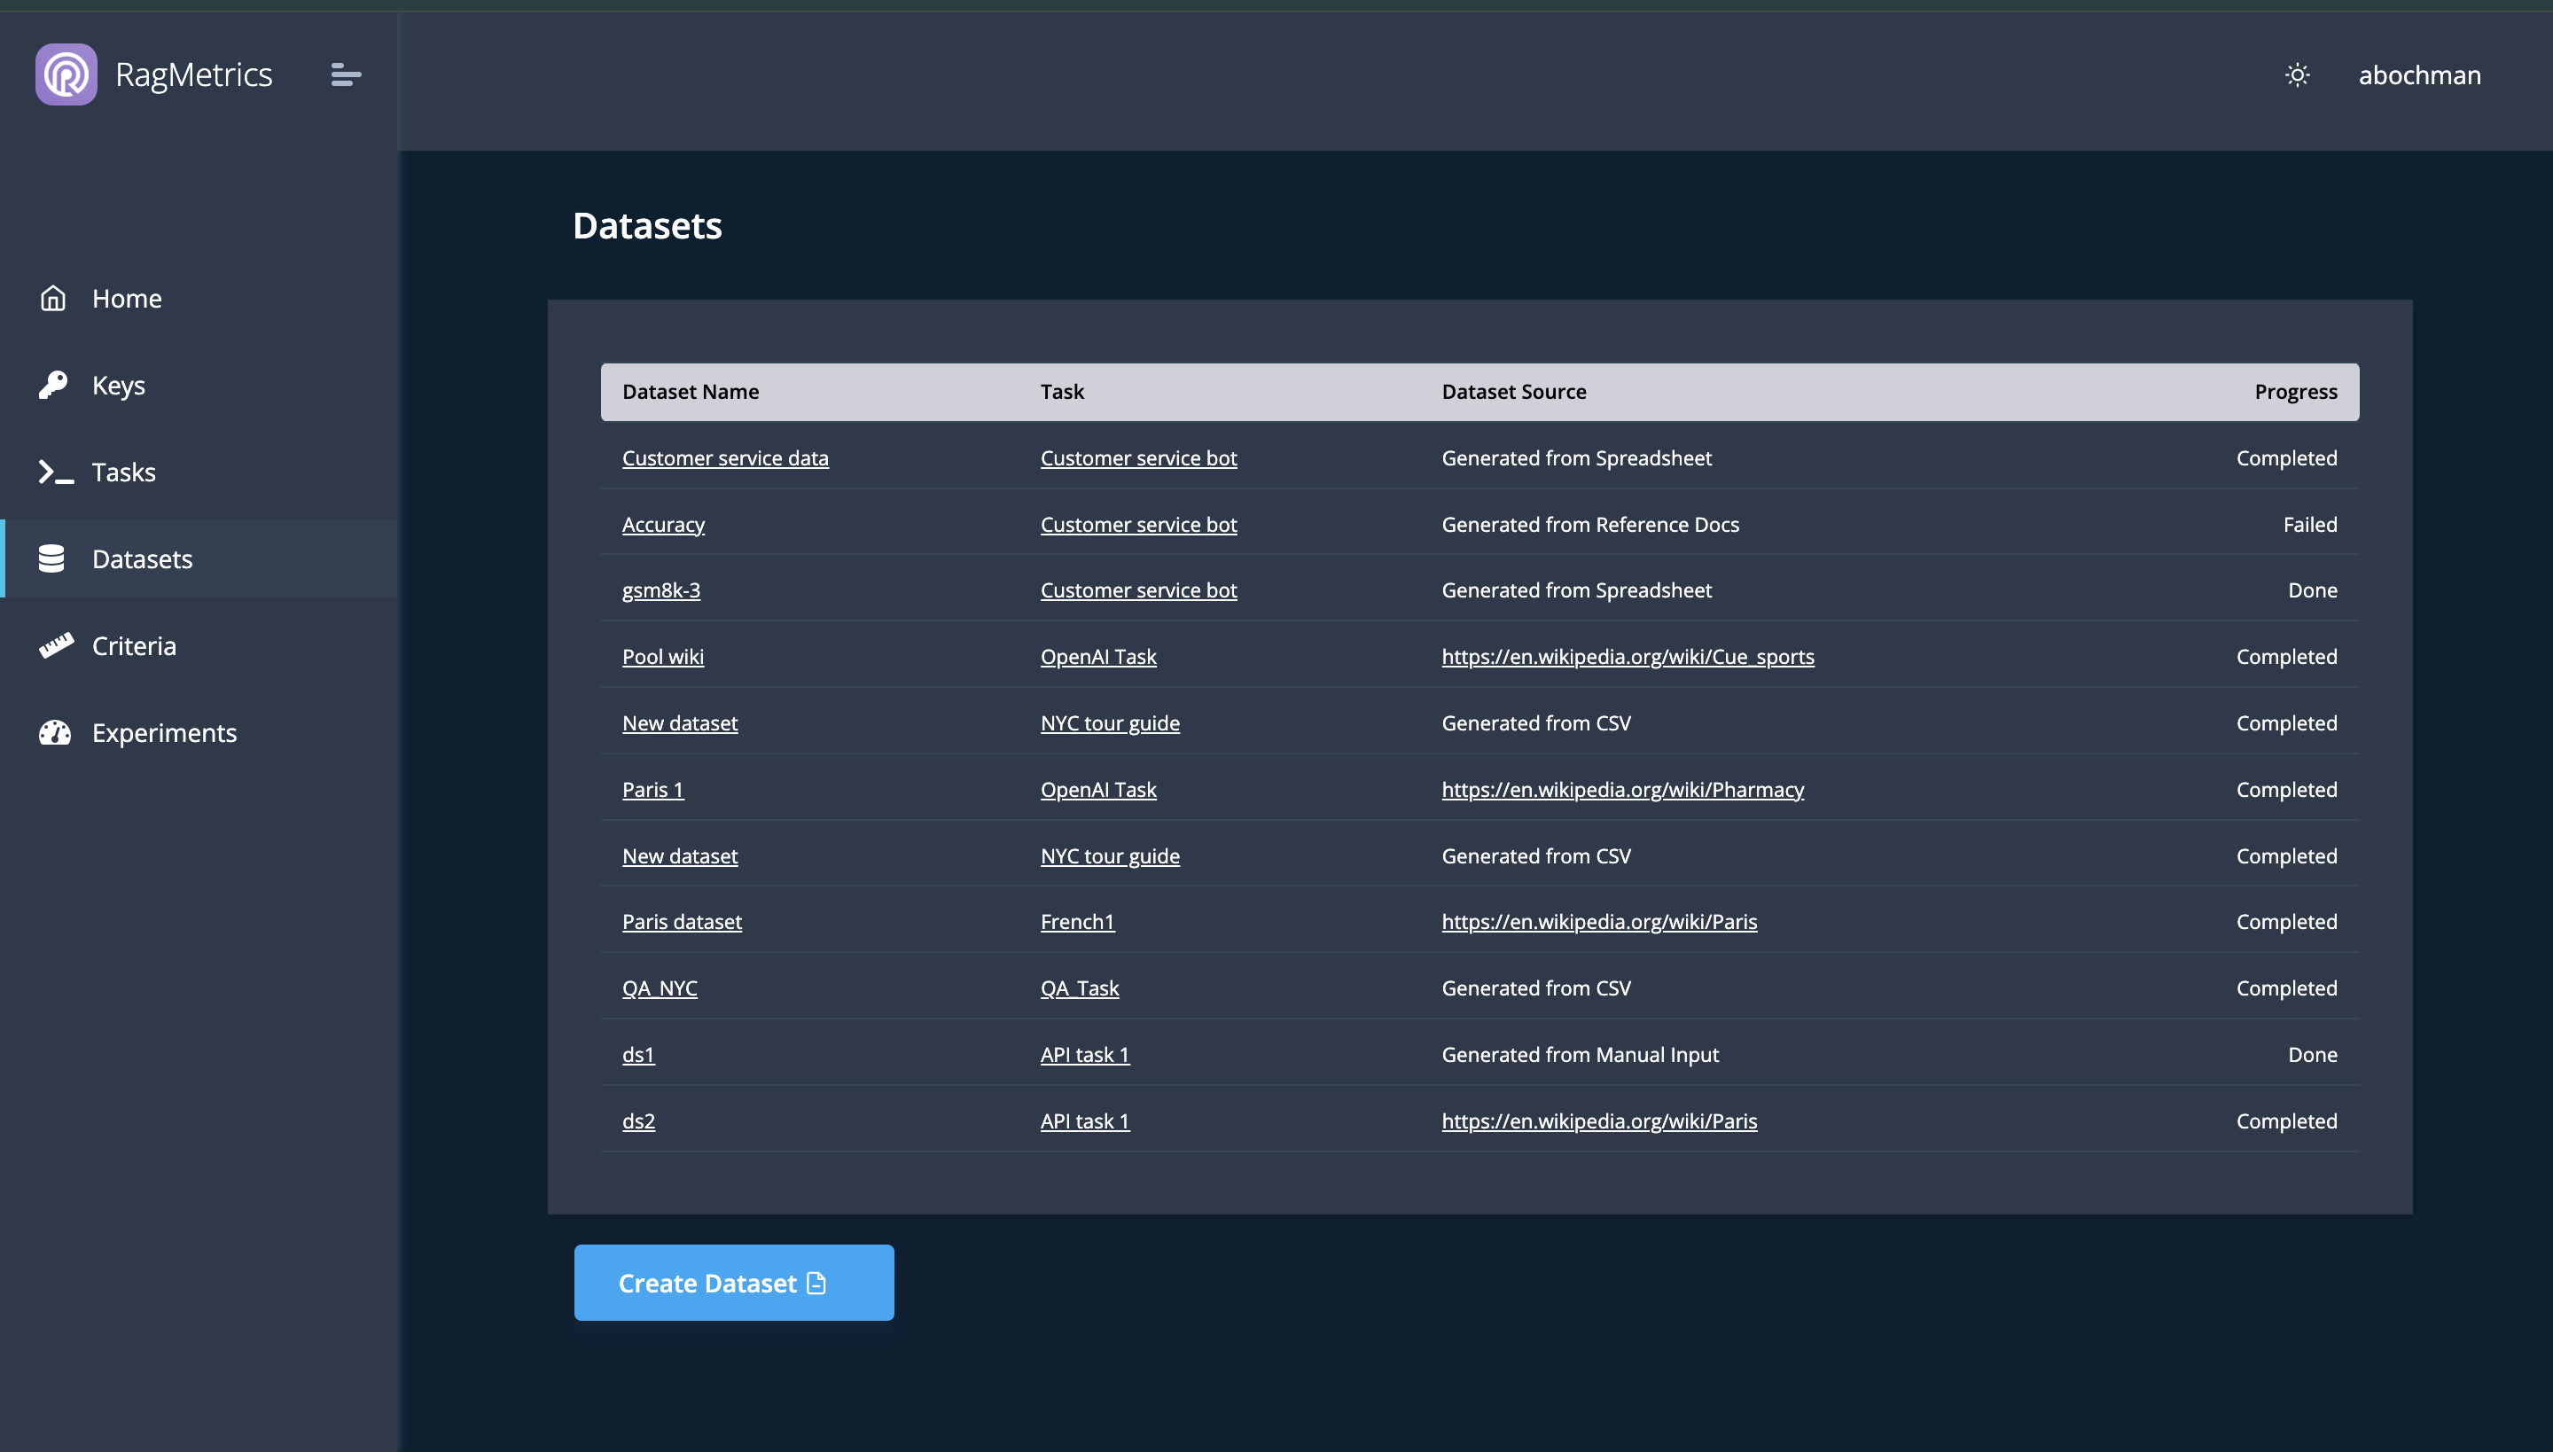
Task: Click the Experiments gauge icon
Action: 55,732
